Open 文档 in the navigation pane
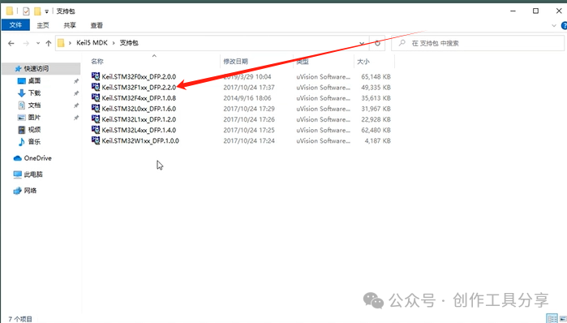This screenshot has width=567, height=323. [x=34, y=106]
